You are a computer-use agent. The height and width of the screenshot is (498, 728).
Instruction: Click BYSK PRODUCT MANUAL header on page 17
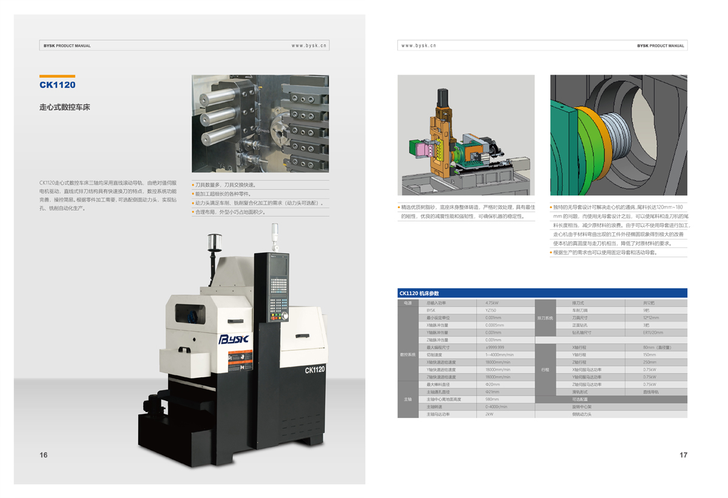coord(661,45)
